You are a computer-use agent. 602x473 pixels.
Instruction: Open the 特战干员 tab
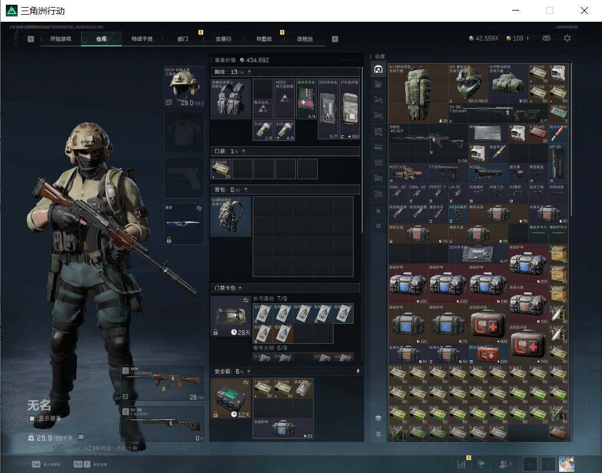click(142, 39)
